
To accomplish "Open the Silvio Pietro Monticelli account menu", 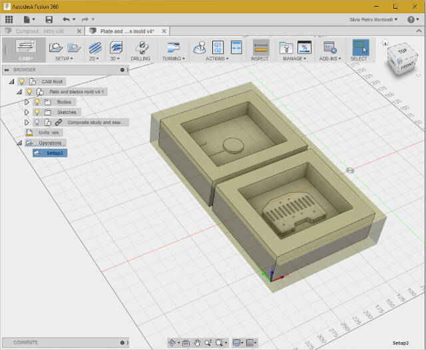I will pyautogui.click(x=373, y=19).
